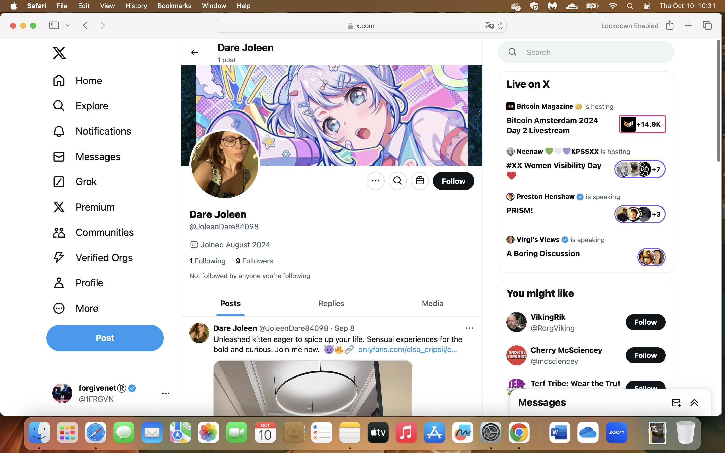
Task: Expand the Messages drawer with double chevron
Action: click(x=694, y=403)
